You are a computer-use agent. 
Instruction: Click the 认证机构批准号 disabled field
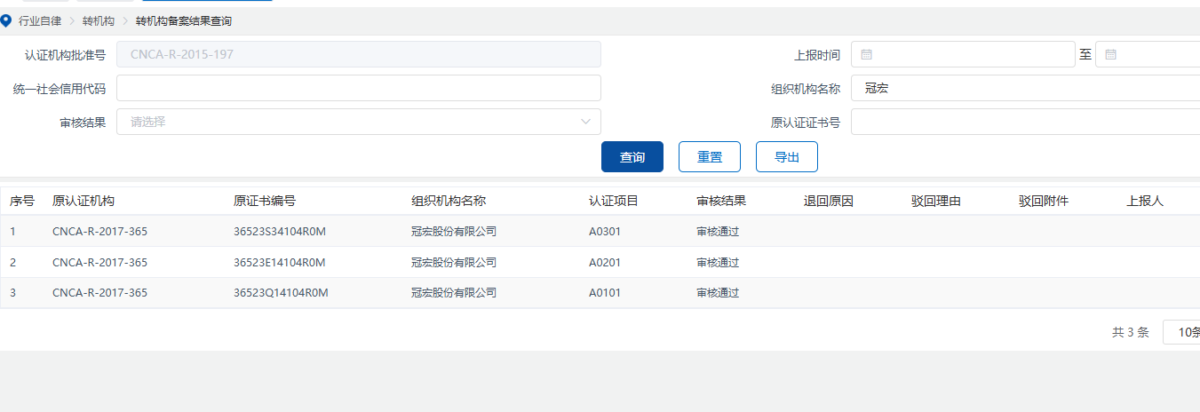[358, 54]
